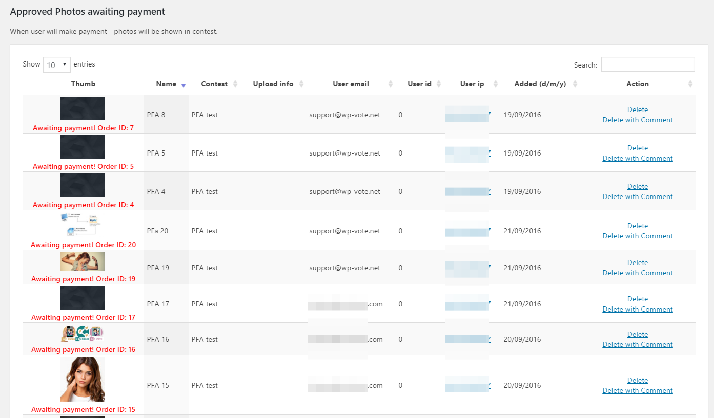Click "Awaiting payment! Order ID: 7" text
This screenshot has height=418, width=714.
[x=83, y=128]
